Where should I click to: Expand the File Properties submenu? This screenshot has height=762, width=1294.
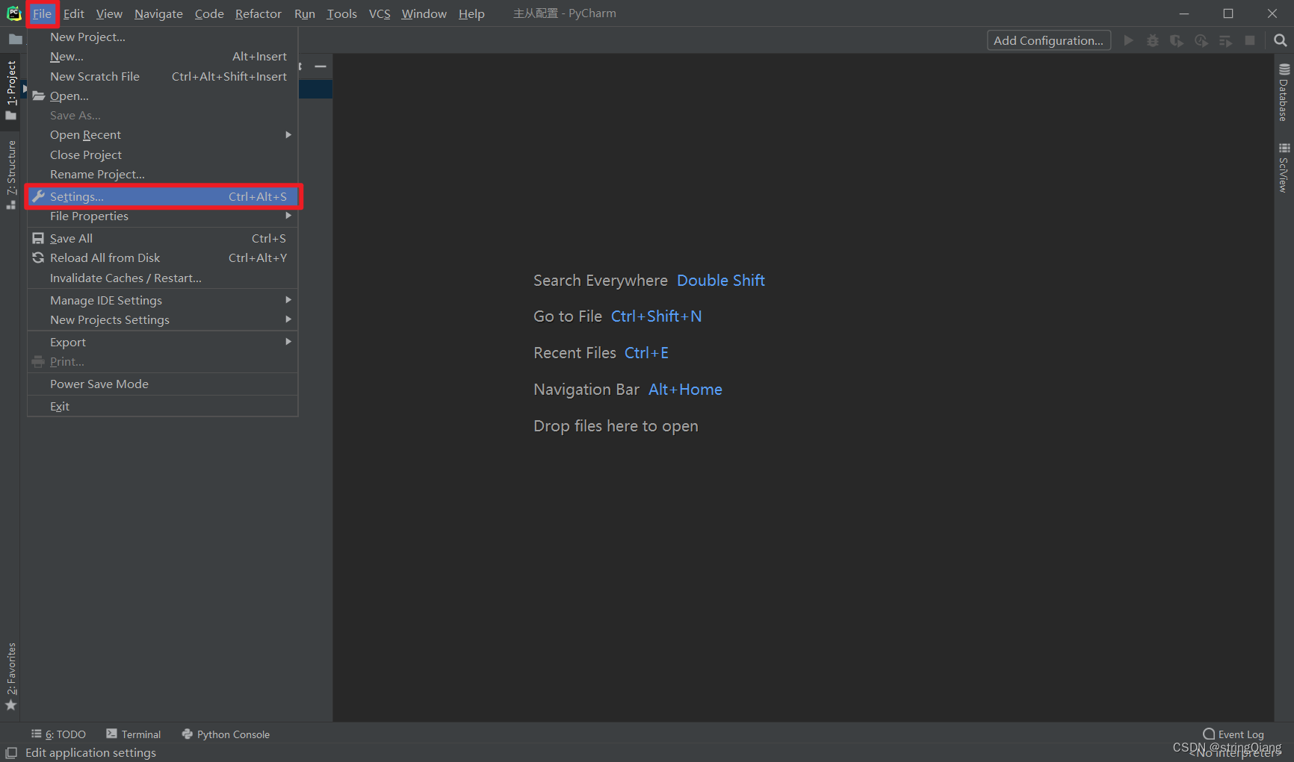163,216
